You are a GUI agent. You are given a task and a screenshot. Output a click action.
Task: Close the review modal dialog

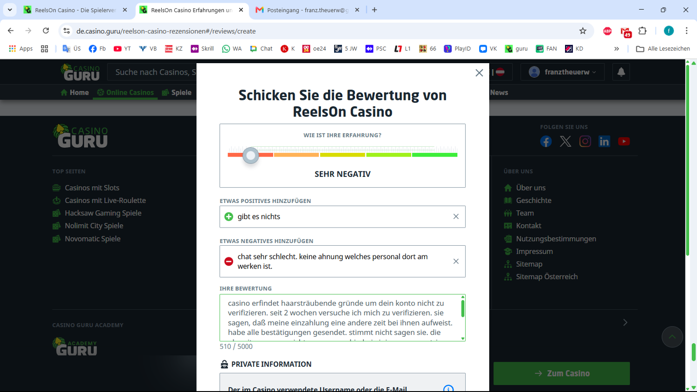coord(479,73)
